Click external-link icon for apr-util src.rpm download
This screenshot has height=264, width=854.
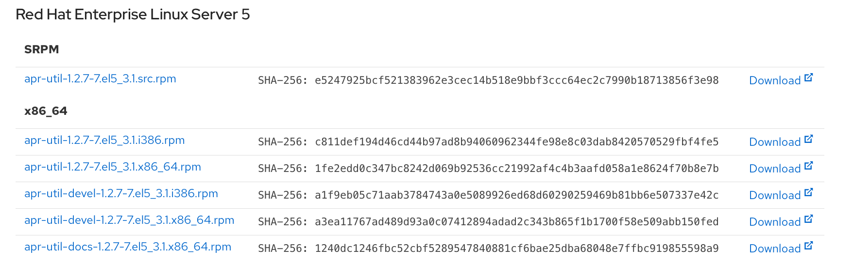click(x=808, y=78)
